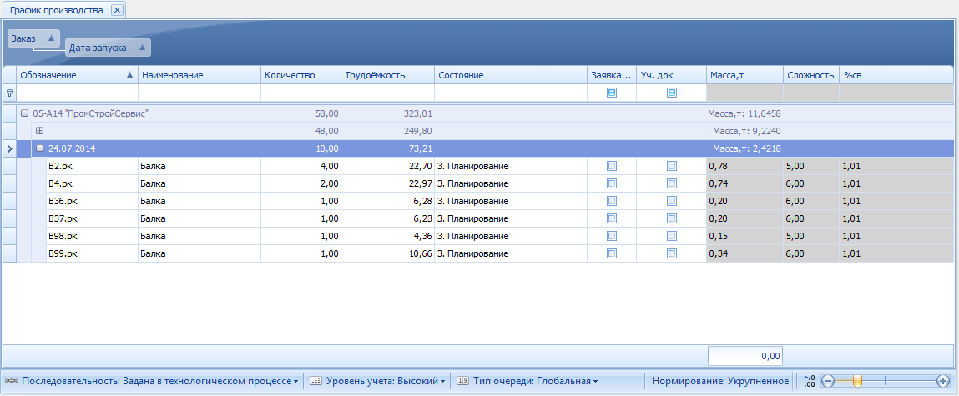The height and width of the screenshot is (396, 959).
Task: Check the Заявка checkbox for B36.рк
Action: 612,201
